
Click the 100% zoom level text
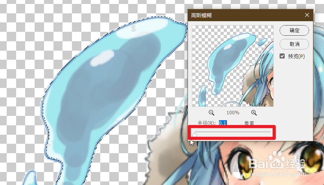pyautogui.click(x=233, y=113)
